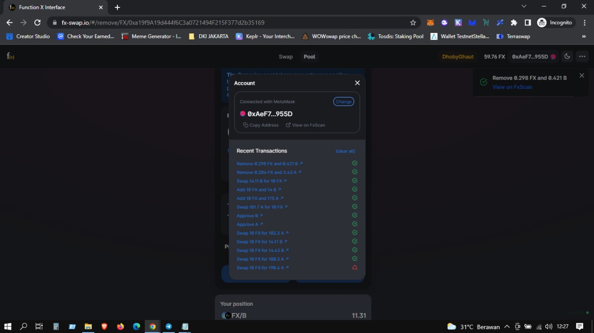The width and height of the screenshot is (594, 333).
Task: Click View on FxScan in notification
Action: (512, 87)
